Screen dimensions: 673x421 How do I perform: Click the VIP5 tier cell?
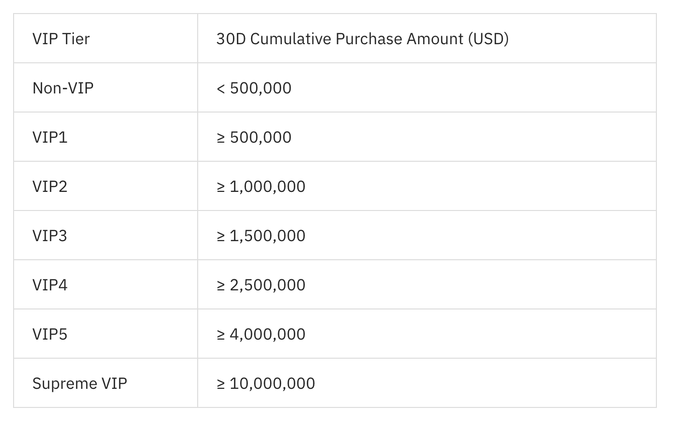click(x=106, y=334)
